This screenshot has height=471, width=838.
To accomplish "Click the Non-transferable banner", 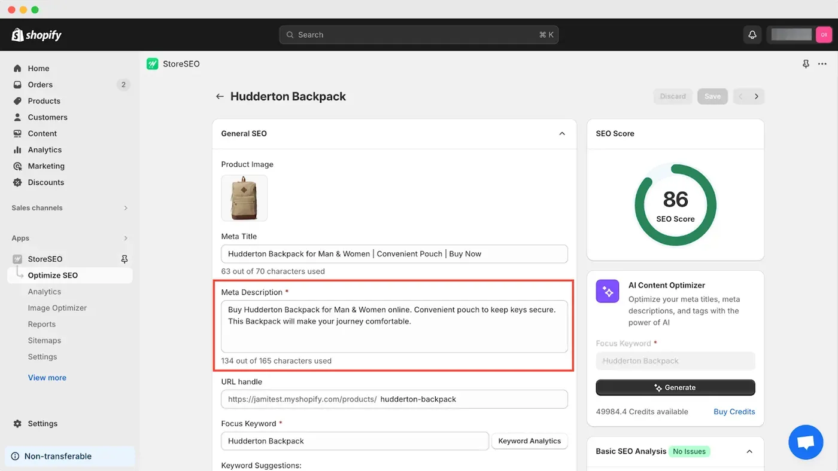I will coord(70,456).
